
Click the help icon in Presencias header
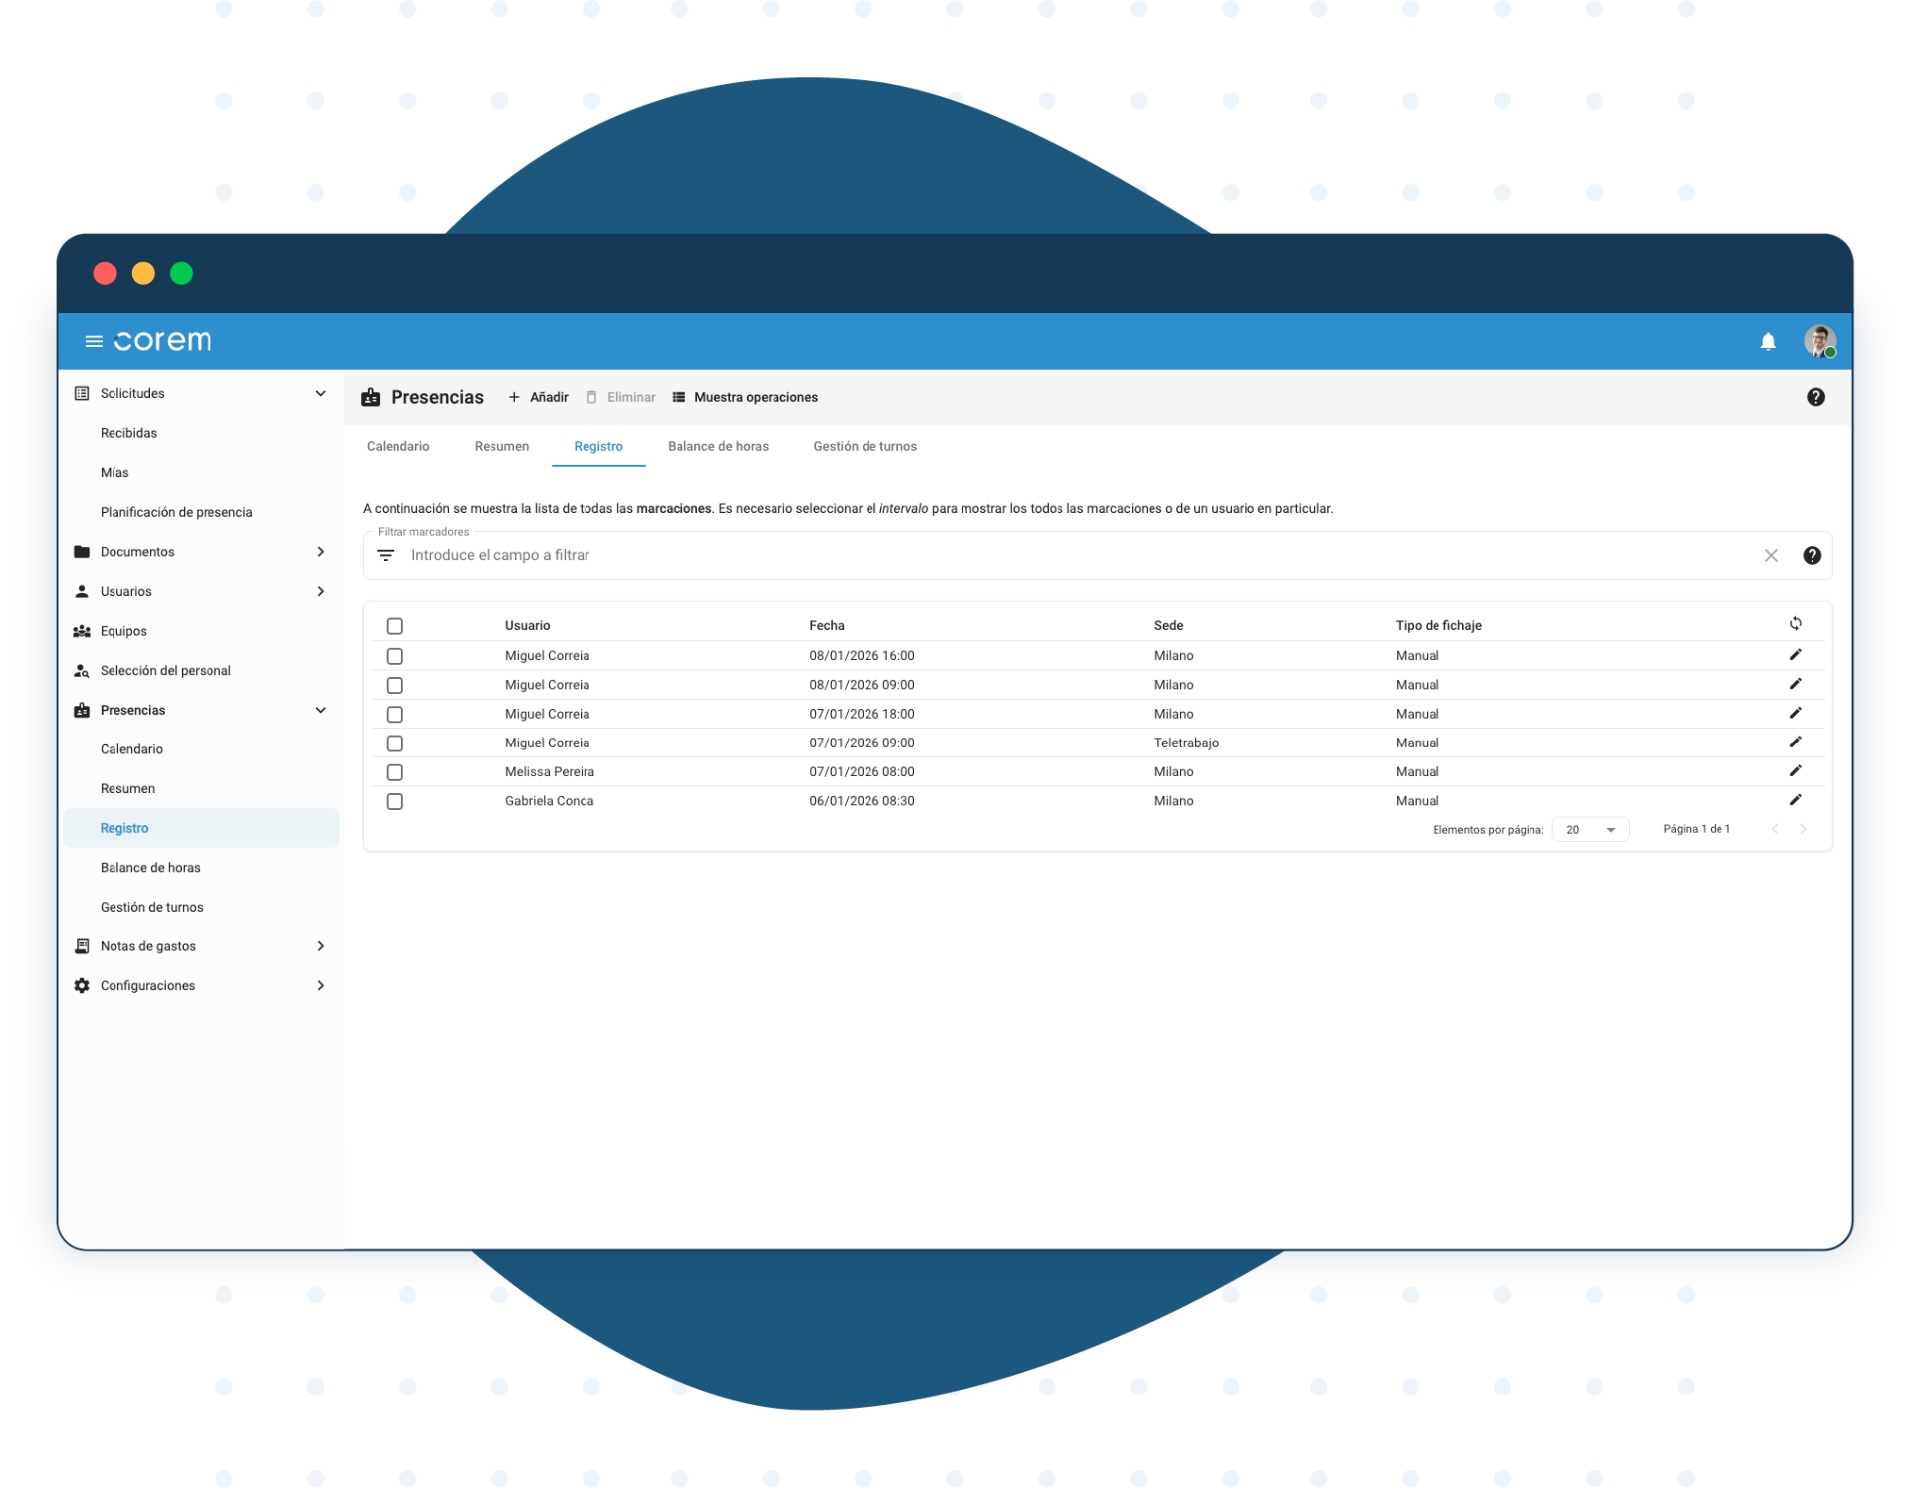click(x=1815, y=397)
